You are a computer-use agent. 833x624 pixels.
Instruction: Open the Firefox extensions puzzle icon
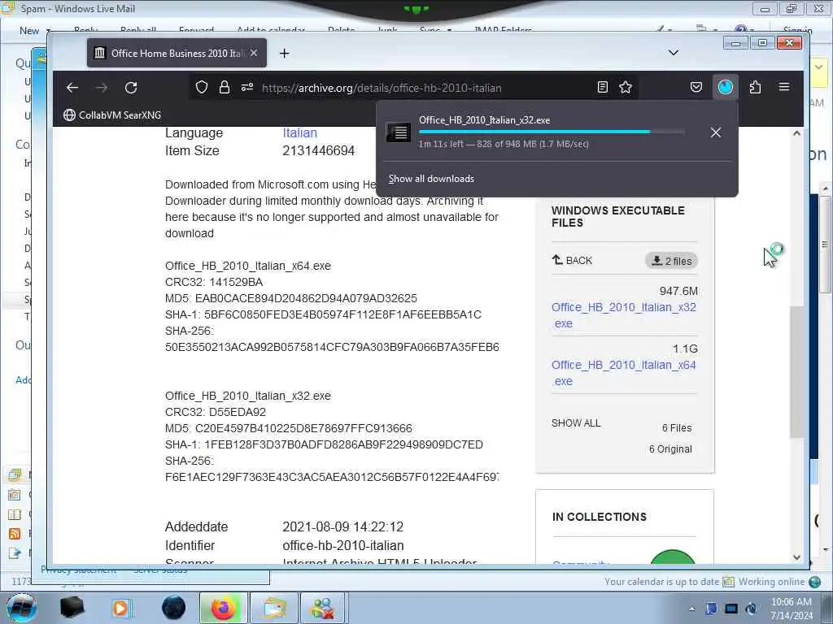[755, 88]
